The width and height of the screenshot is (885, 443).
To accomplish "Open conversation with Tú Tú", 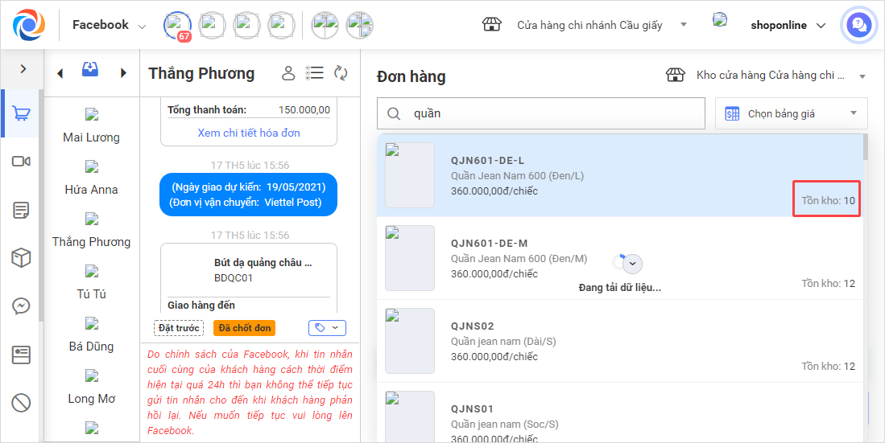I will point(92,282).
